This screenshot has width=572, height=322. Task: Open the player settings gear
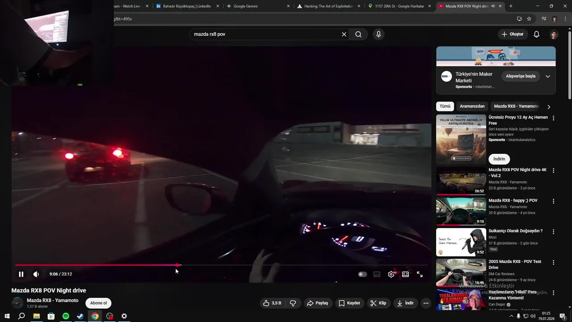pyautogui.click(x=391, y=274)
